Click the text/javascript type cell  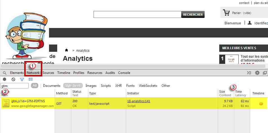[107, 103]
